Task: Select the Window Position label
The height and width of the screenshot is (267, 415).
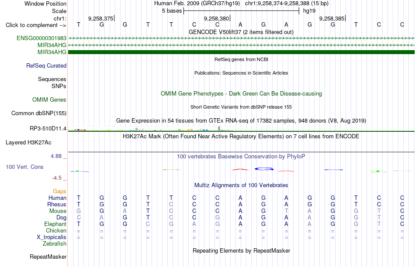Action: click(45, 3)
